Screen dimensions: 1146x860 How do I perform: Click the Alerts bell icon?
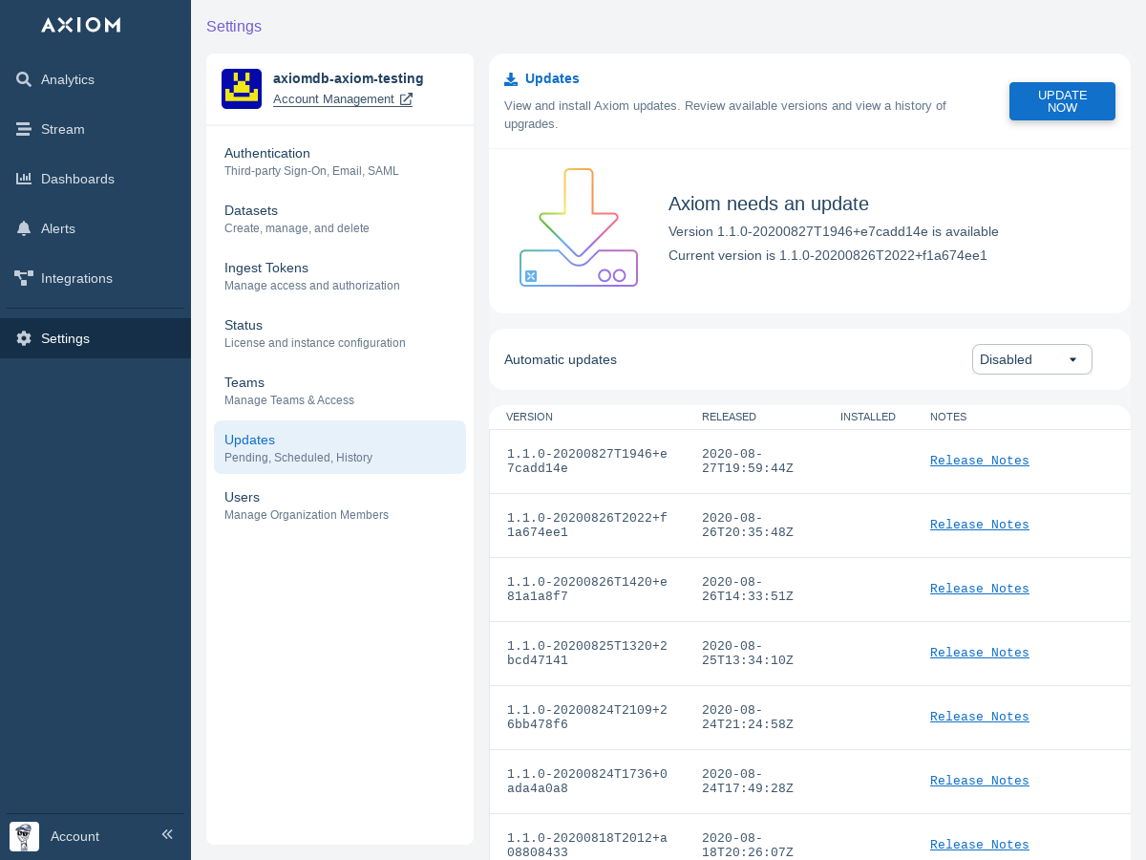click(x=24, y=228)
